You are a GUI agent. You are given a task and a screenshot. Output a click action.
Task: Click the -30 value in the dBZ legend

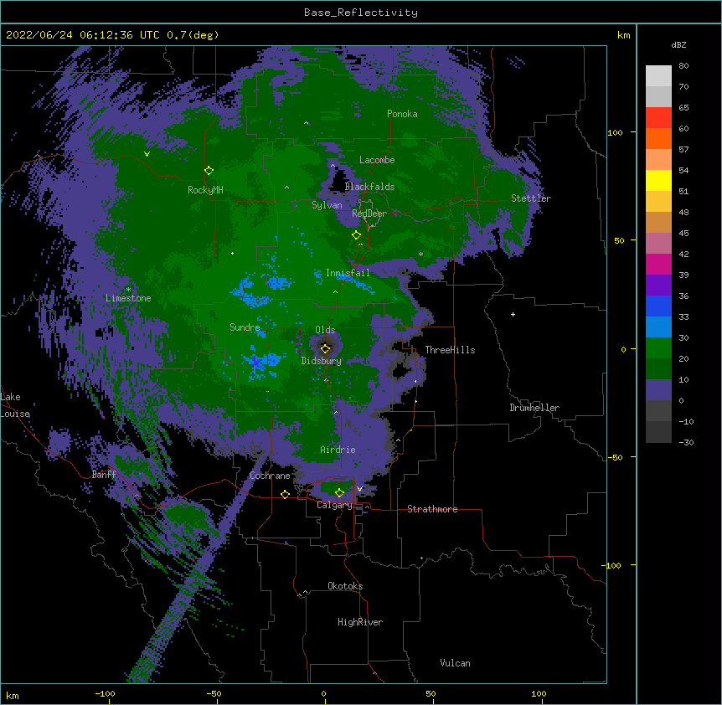686,443
